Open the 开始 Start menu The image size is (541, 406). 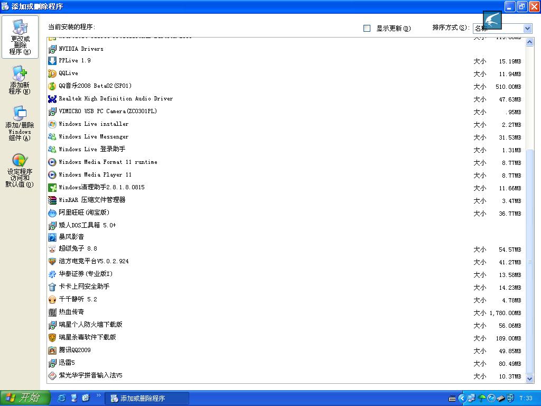click(25, 398)
